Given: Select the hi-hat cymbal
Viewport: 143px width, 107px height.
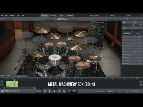Looking at the screenshot, I should click(x=37, y=55).
